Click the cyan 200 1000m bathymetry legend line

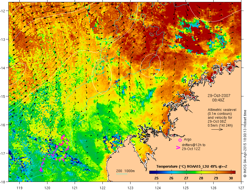122,174
